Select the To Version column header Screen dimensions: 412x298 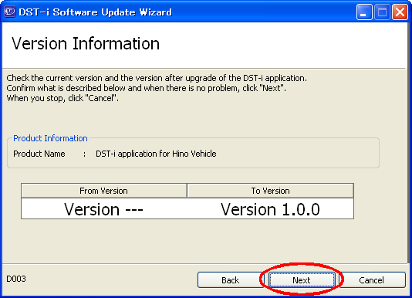click(x=270, y=191)
